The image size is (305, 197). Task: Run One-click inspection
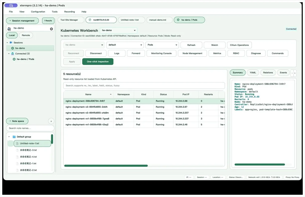pos(98,62)
